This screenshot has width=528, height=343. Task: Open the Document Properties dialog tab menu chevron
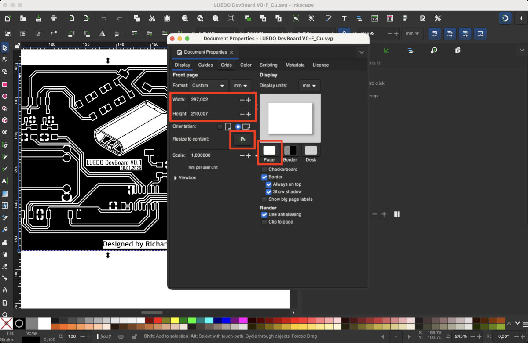[x=361, y=52]
